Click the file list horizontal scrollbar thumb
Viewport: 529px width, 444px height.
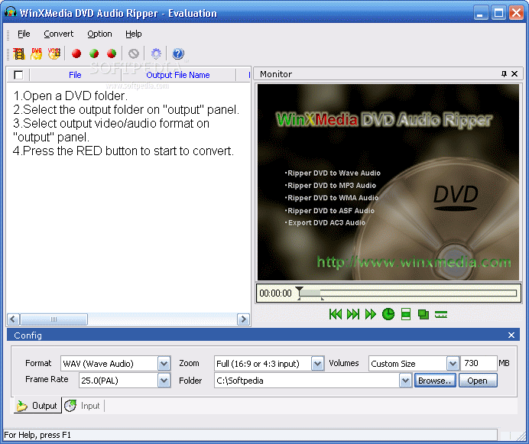[x=54, y=319]
